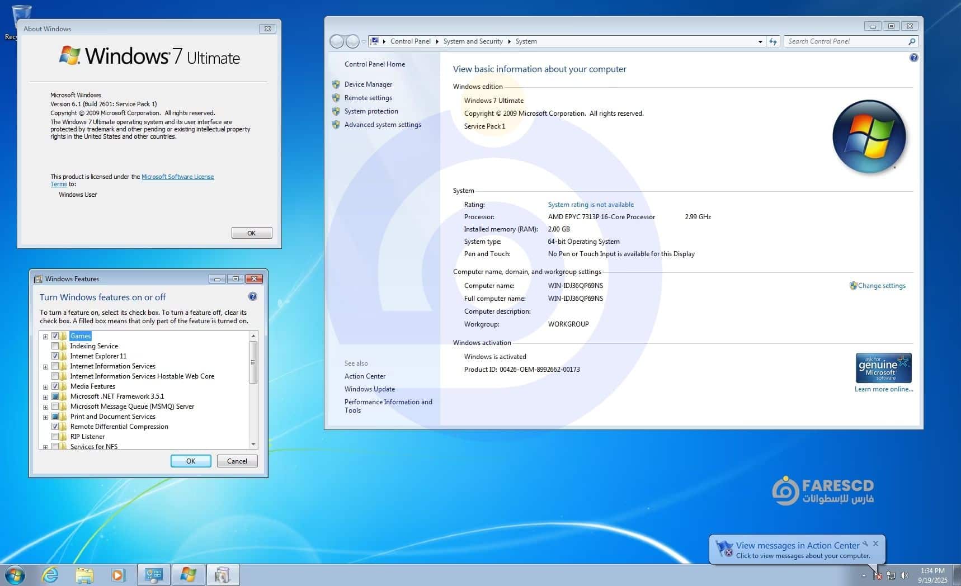
Task: Toggle the Microsoft .NET Framework 3.5.1 checkbox
Action: click(x=55, y=396)
